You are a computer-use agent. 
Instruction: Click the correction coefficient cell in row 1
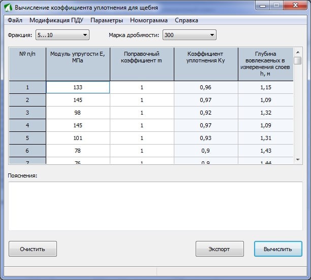coord(142,87)
